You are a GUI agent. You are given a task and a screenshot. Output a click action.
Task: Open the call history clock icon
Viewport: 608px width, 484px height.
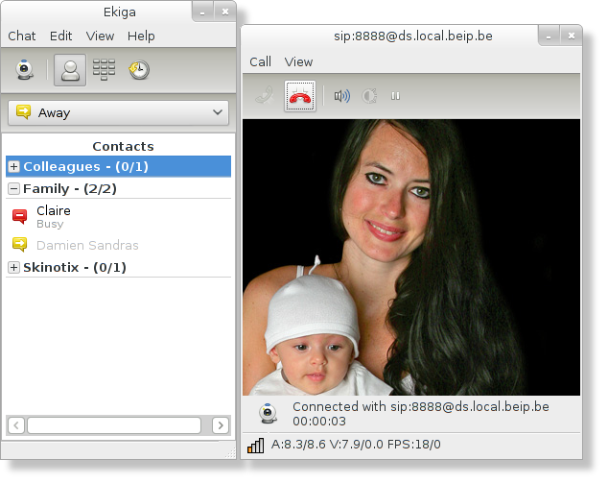[x=139, y=70]
